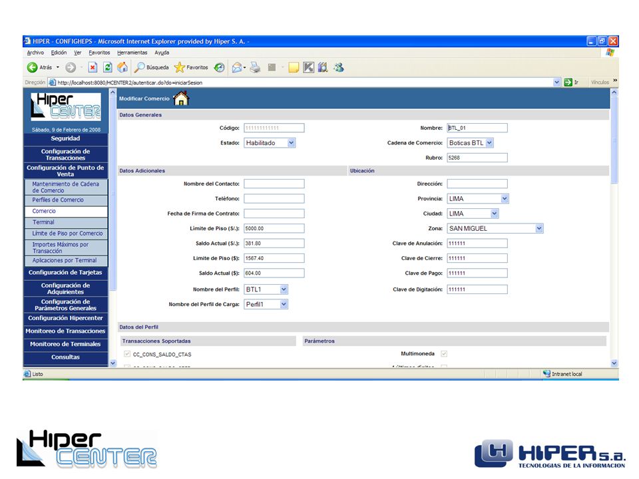639x479 pixels.
Task: Stop page loading with red X icon
Action: pos(93,67)
